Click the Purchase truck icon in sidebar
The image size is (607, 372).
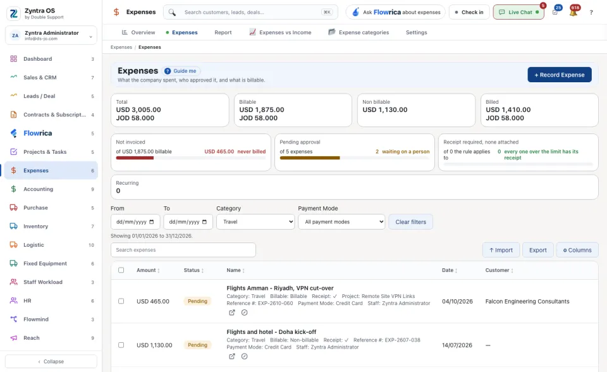(13, 208)
